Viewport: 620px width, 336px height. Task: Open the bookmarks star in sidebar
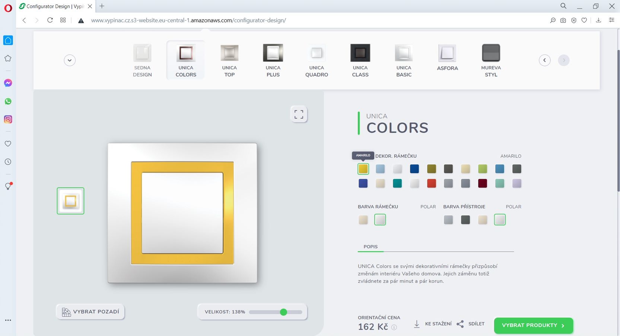(8, 58)
